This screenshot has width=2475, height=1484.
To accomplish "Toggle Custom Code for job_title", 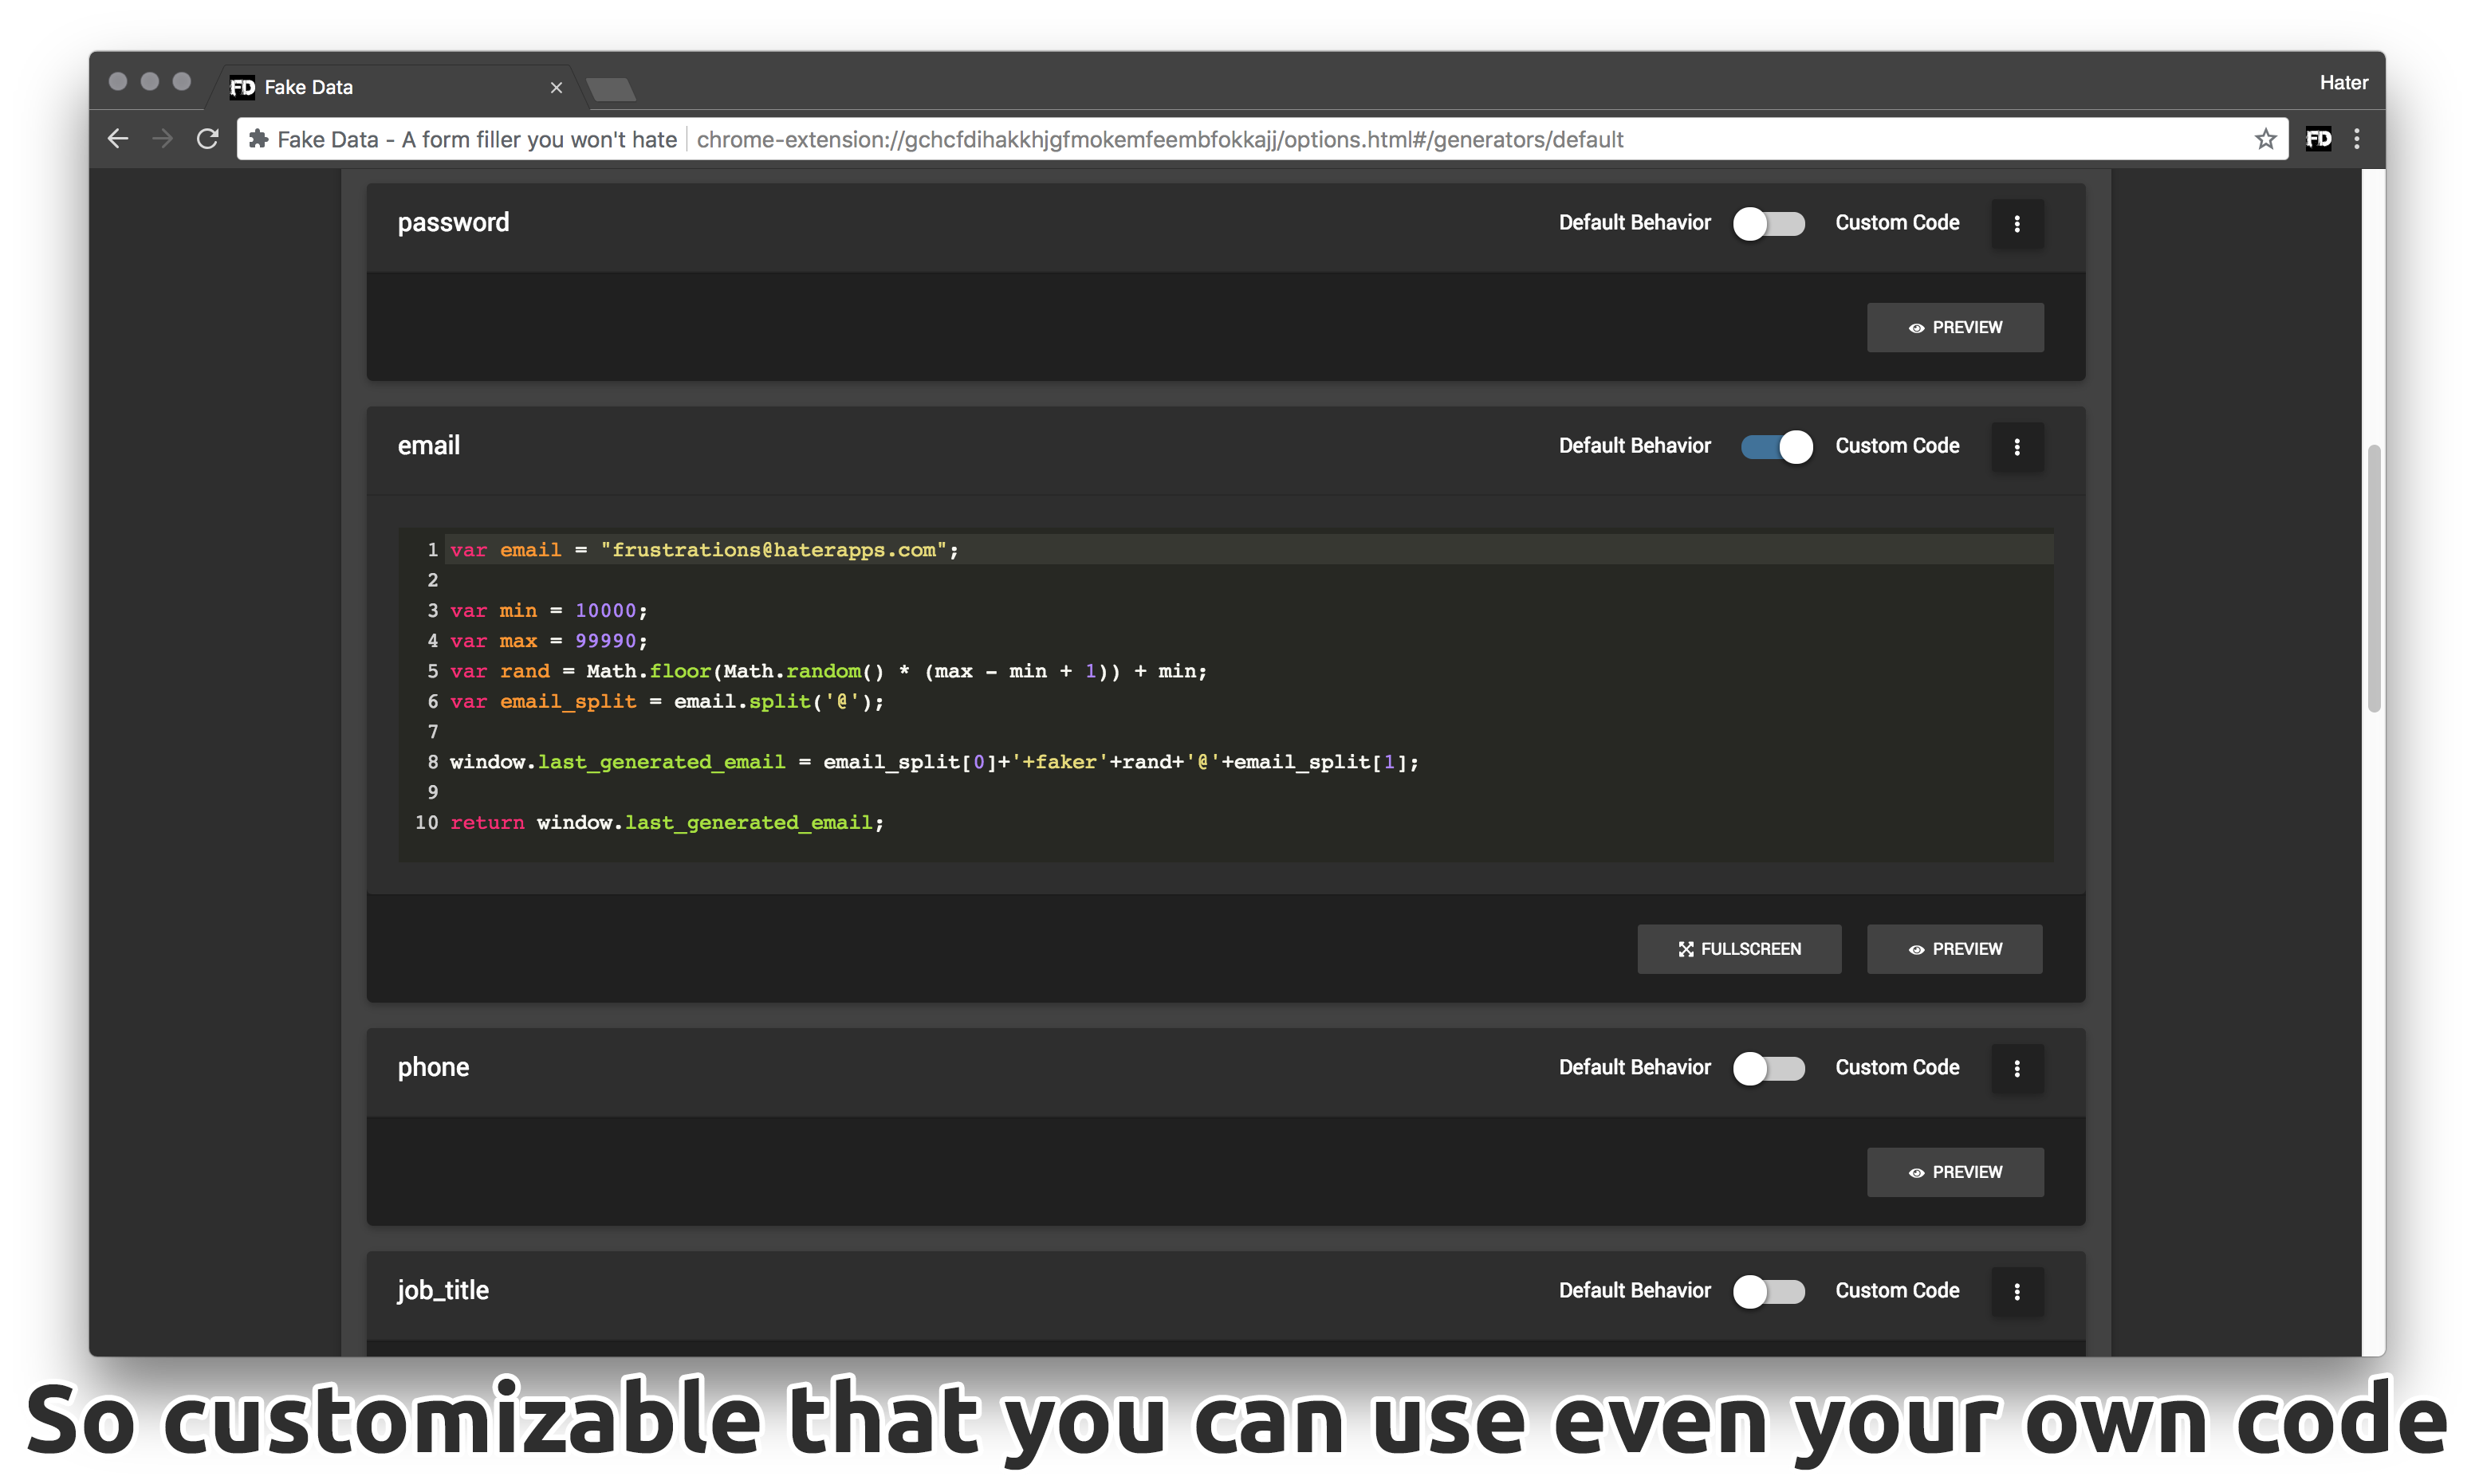I will tap(1769, 1292).
